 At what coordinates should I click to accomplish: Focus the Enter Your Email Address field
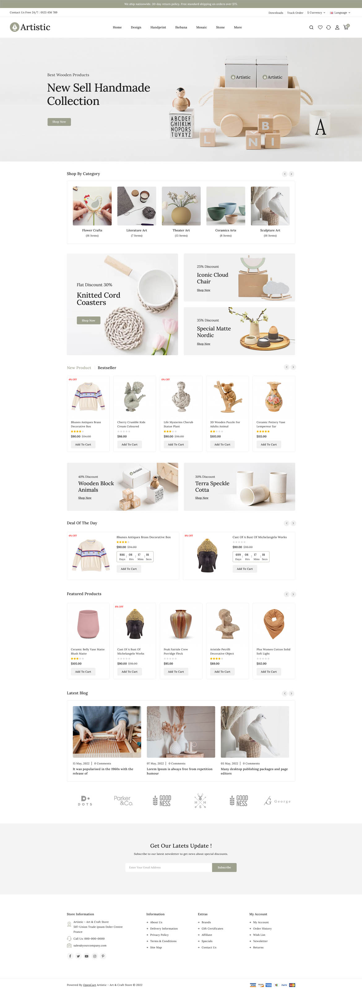168,867
